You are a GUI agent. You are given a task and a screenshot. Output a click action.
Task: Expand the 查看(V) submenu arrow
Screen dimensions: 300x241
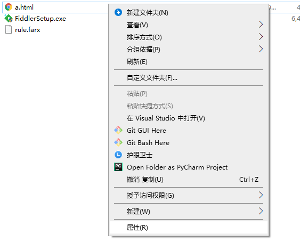tap(261, 25)
